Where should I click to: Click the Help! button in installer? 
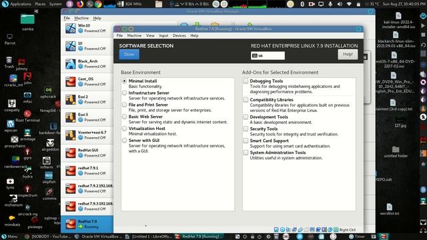(348, 55)
